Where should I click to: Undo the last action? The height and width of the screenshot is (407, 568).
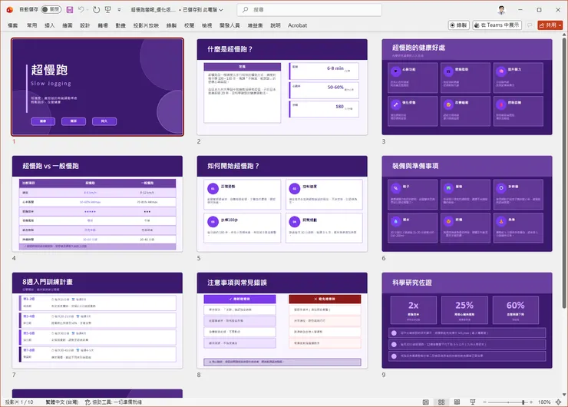(81, 10)
